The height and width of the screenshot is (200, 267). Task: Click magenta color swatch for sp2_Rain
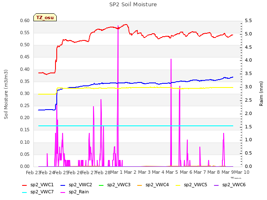tap(63, 192)
